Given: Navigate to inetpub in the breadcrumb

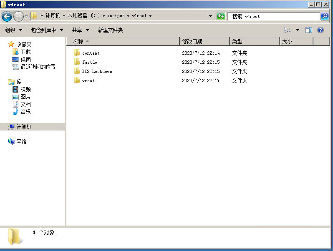Looking at the screenshot, I should 116,16.
